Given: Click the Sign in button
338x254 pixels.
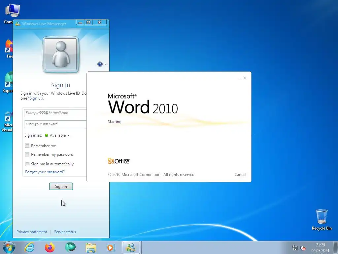Looking at the screenshot, I should tap(61, 187).
